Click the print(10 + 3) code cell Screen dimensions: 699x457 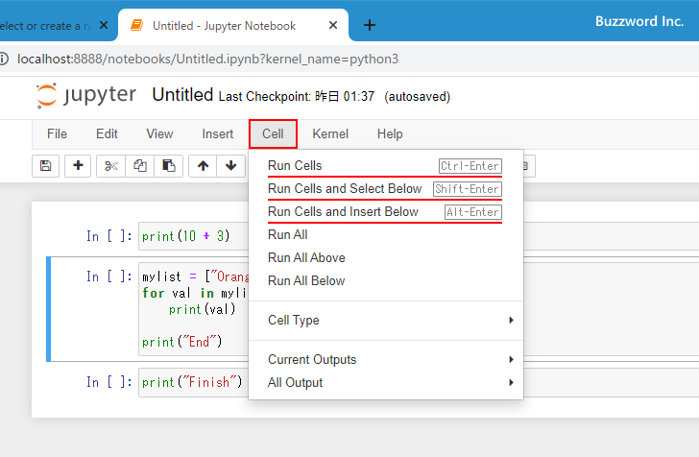pos(193,236)
